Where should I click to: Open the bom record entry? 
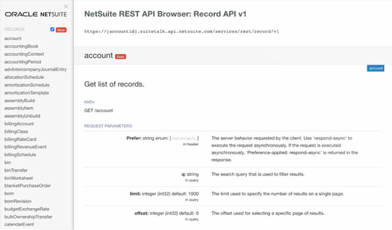tap(9, 193)
